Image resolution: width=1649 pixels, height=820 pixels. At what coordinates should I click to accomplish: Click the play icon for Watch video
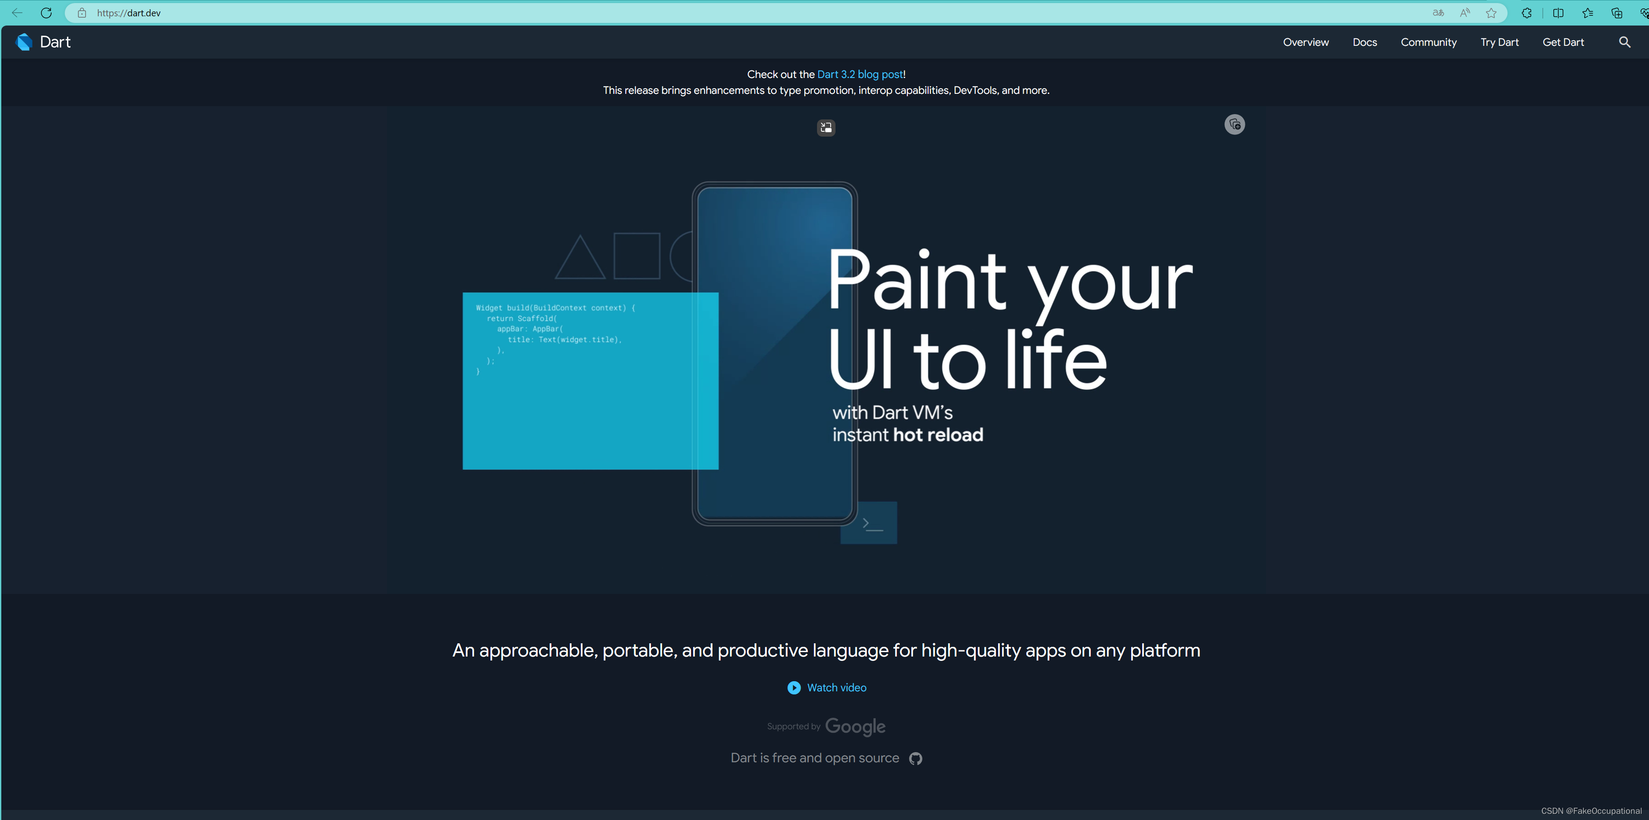(794, 687)
